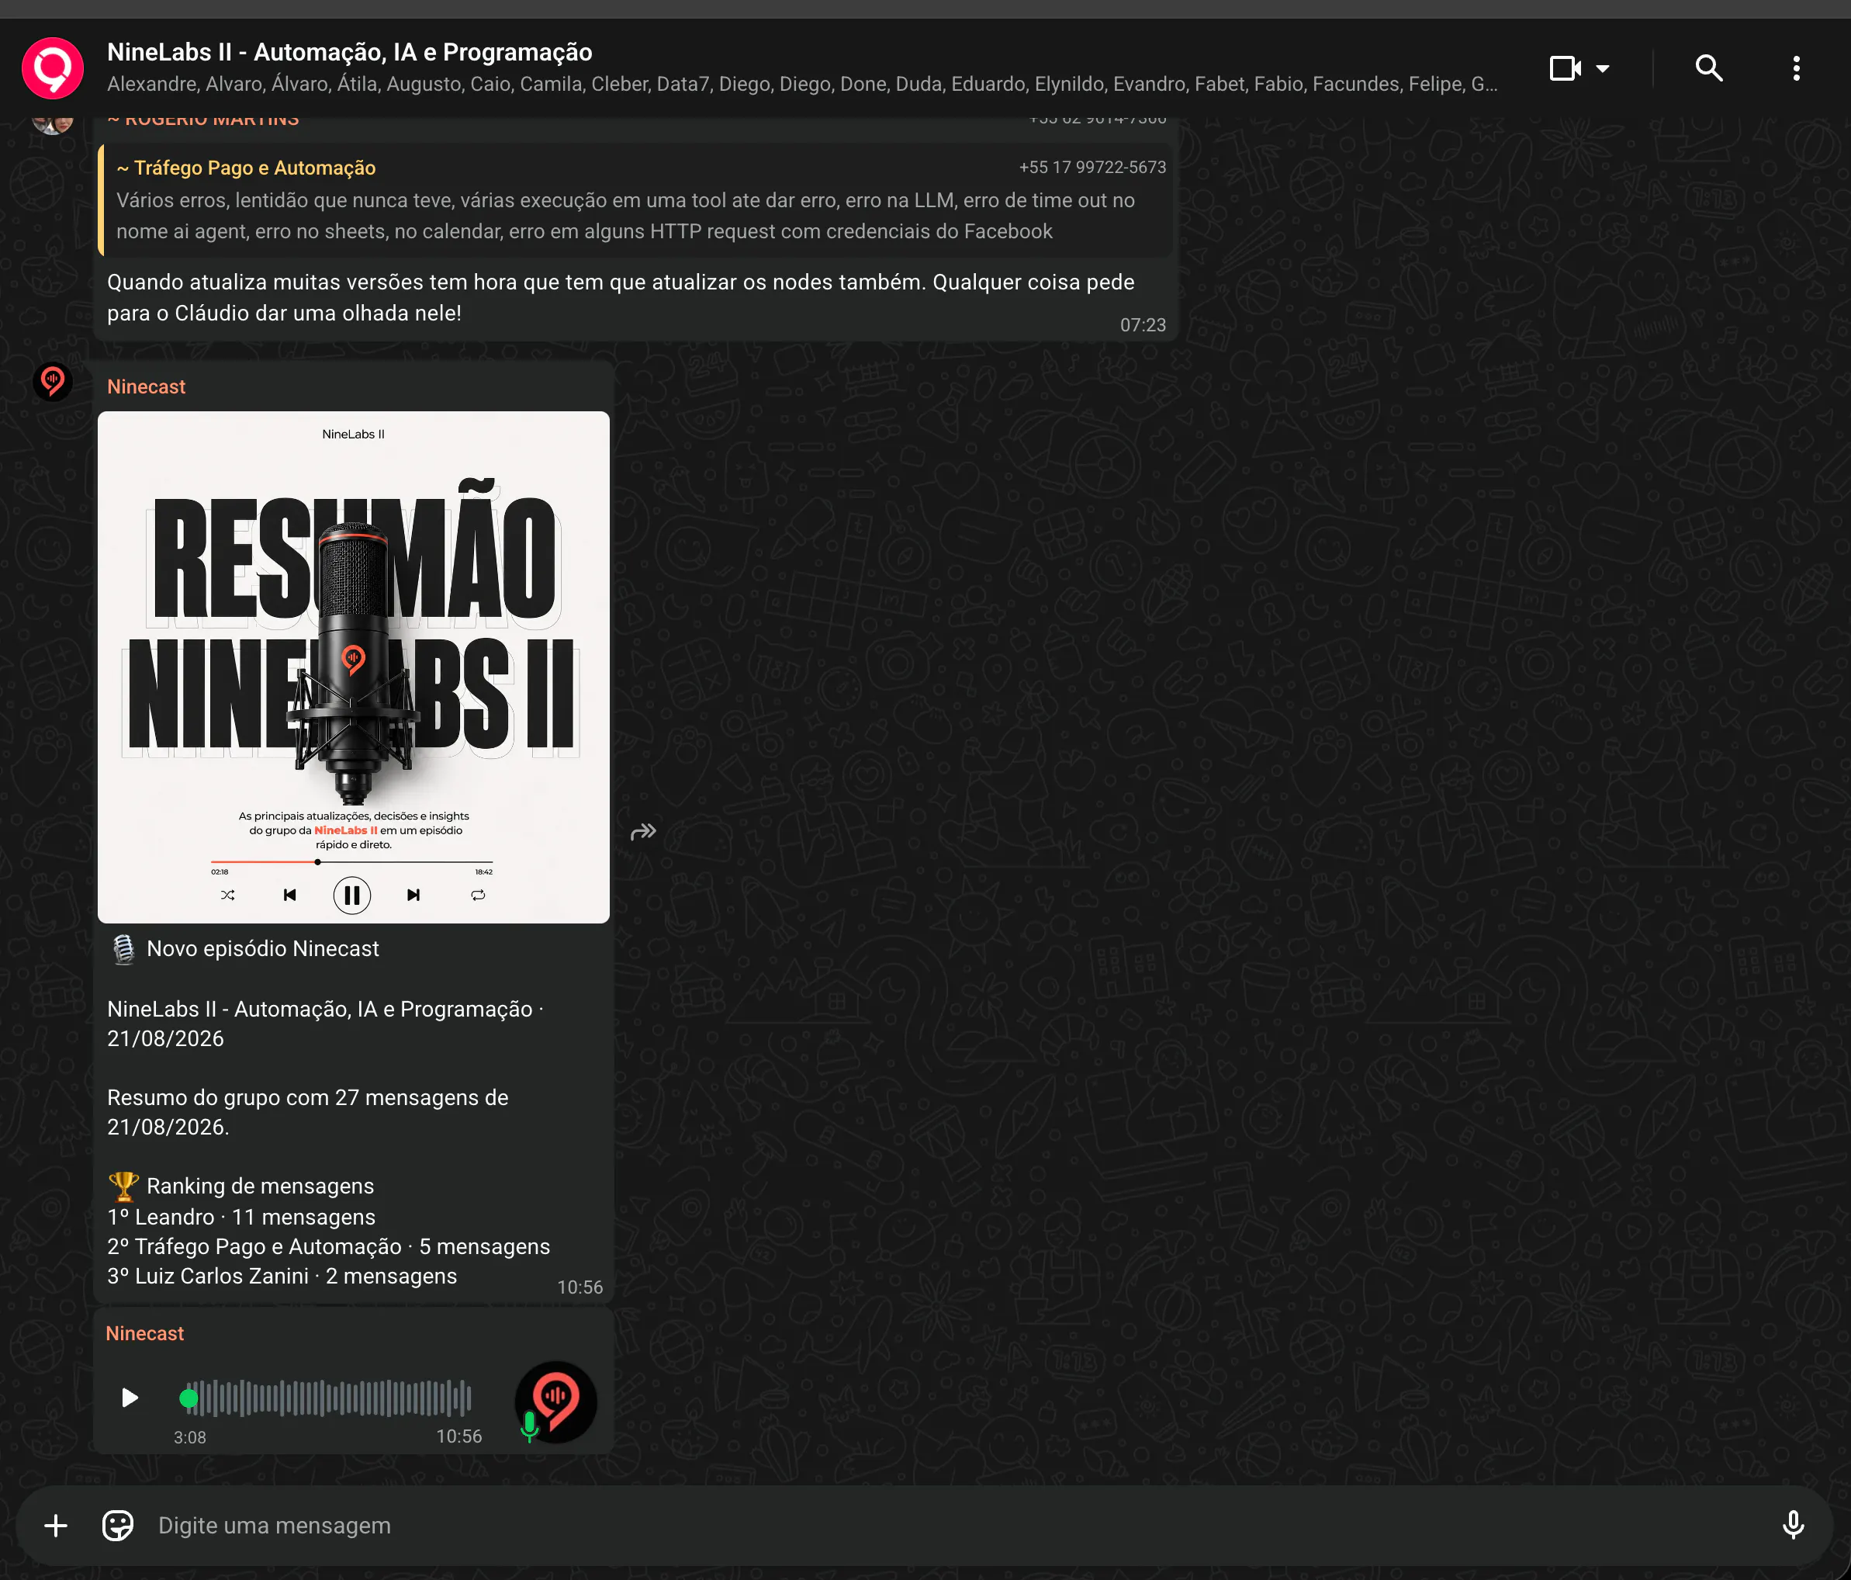This screenshot has width=1851, height=1580.
Task: Open the Ninecast sender avatar beside the image
Action: (53, 382)
